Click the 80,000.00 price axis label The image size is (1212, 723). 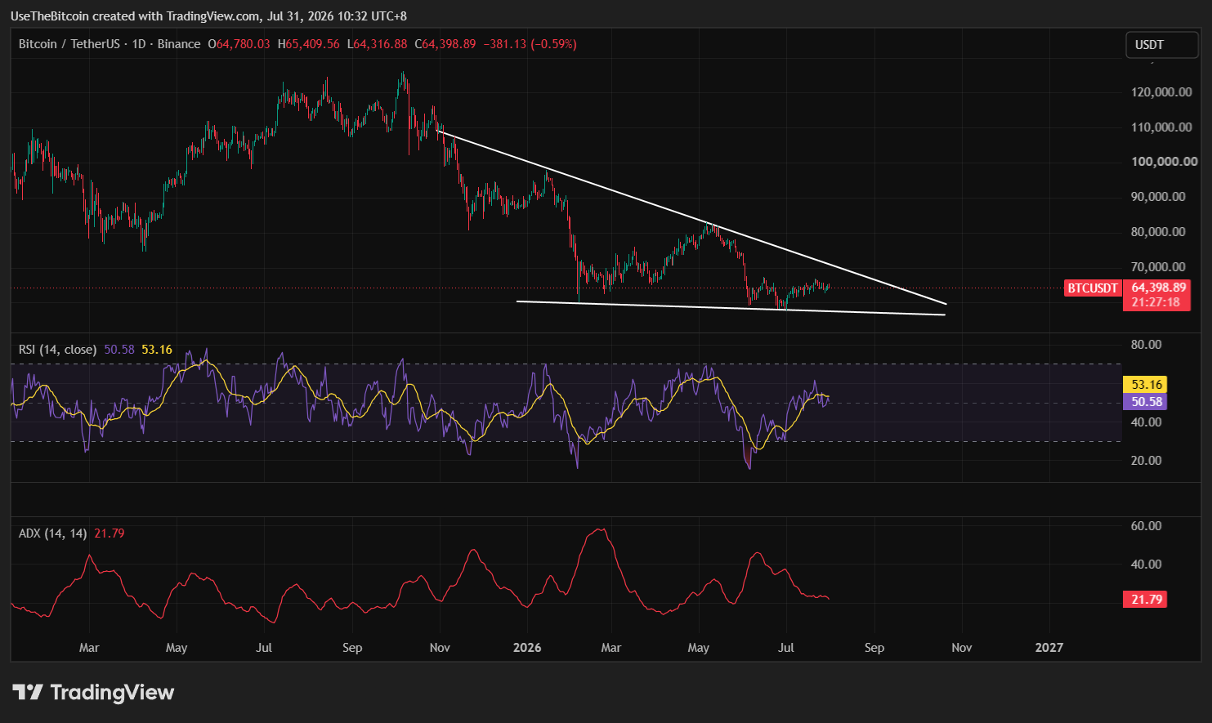(1158, 232)
